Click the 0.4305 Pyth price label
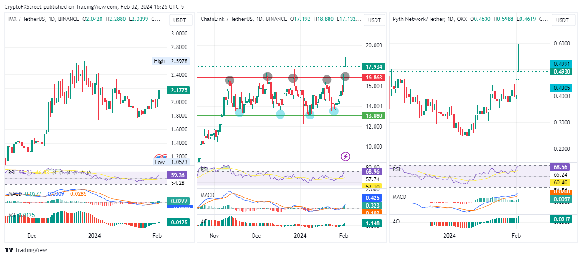This screenshot has height=258, width=582. point(561,88)
